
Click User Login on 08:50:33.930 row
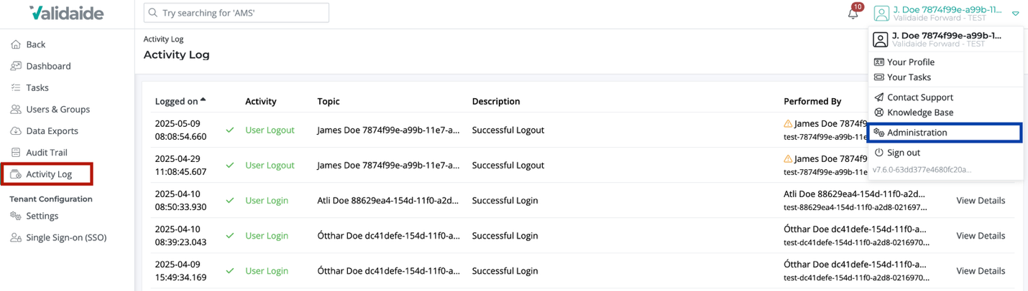click(x=267, y=201)
